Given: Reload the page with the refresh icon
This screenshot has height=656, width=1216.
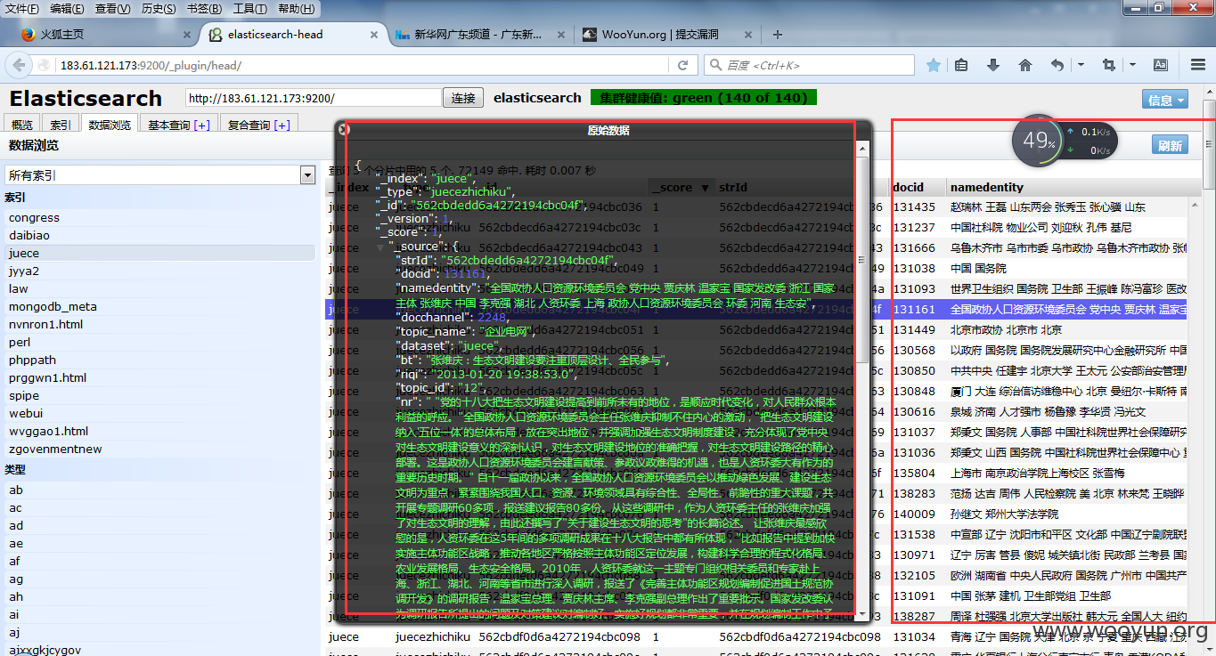Looking at the screenshot, I should click(x=683, y=65).
